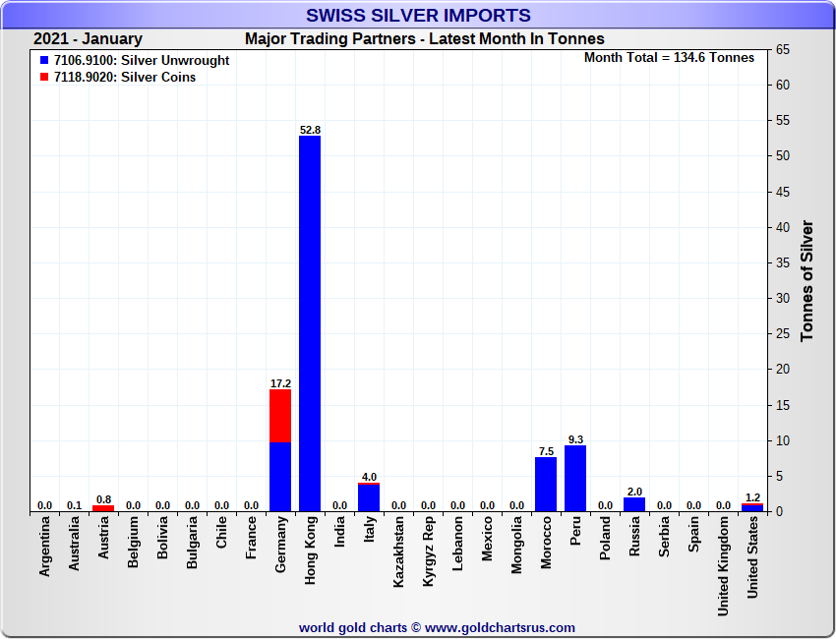The image size is (836, 639).
Task: Click the Peru bar
Action: tap(575, 479)
